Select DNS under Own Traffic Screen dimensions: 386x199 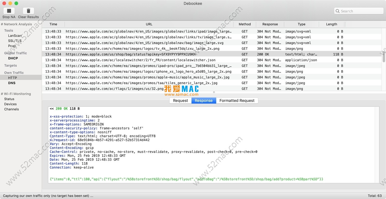12,83
